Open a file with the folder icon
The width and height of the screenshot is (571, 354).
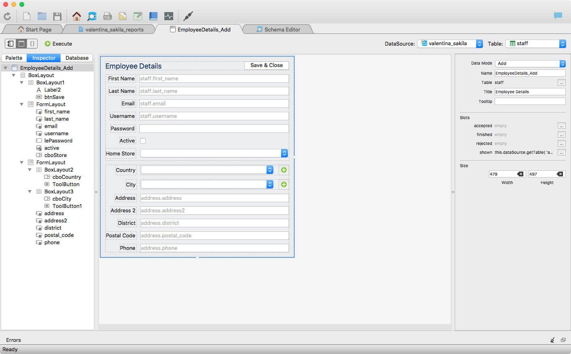point(42,16)
